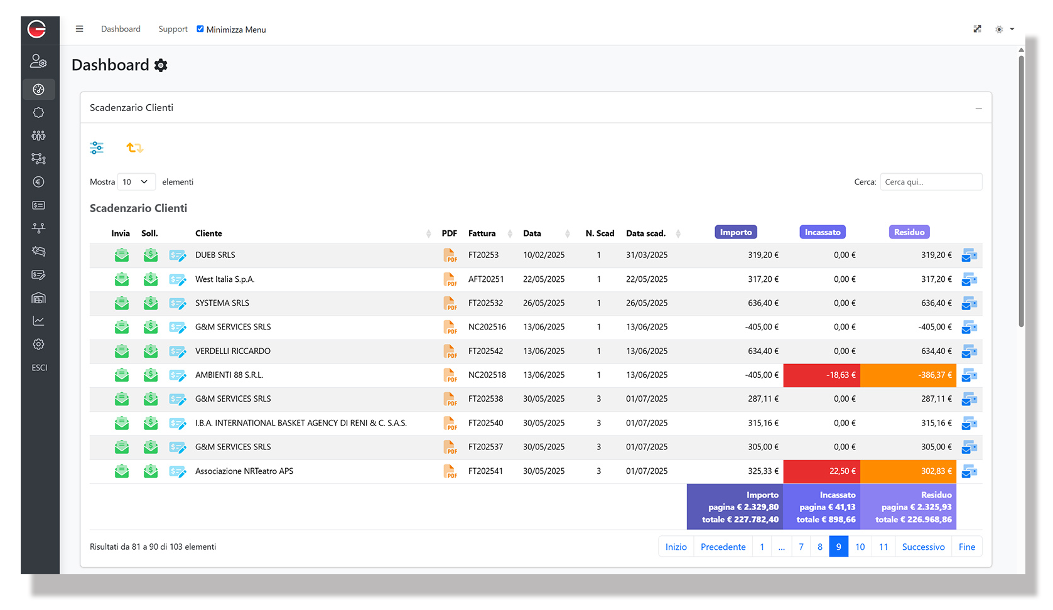This screenshot has height=610, width=1053.
Task: Open the people group sidebar icon
Action: 39,136
